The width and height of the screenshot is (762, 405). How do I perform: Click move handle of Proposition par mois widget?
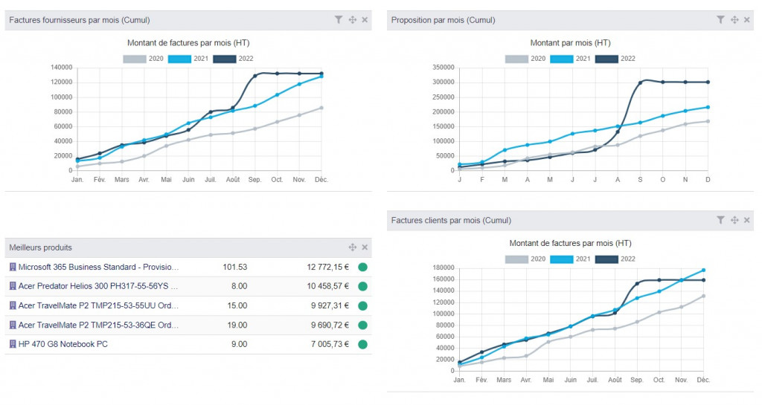(734, 20)
